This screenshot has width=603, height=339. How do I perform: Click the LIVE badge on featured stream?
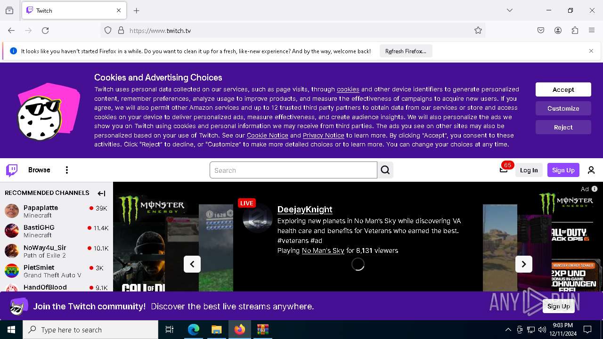pyautogui.click(x=246, y=203)
